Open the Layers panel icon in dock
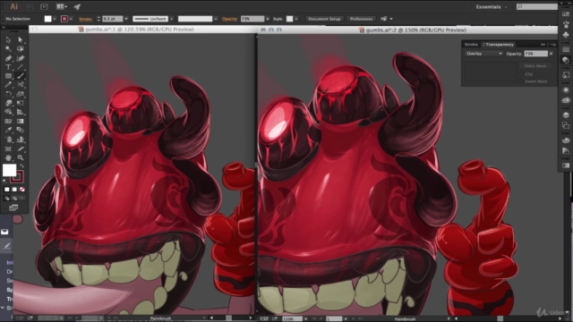Viewport: 573px width, 322px height. click(566, 114)
